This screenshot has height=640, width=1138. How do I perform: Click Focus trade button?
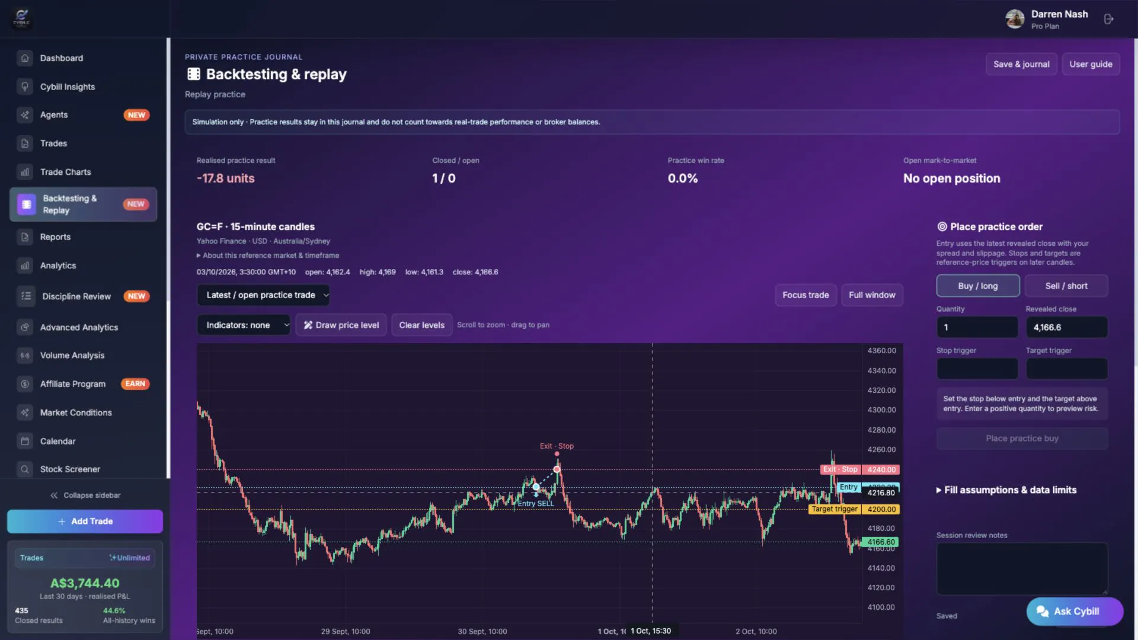pos(805,295)
